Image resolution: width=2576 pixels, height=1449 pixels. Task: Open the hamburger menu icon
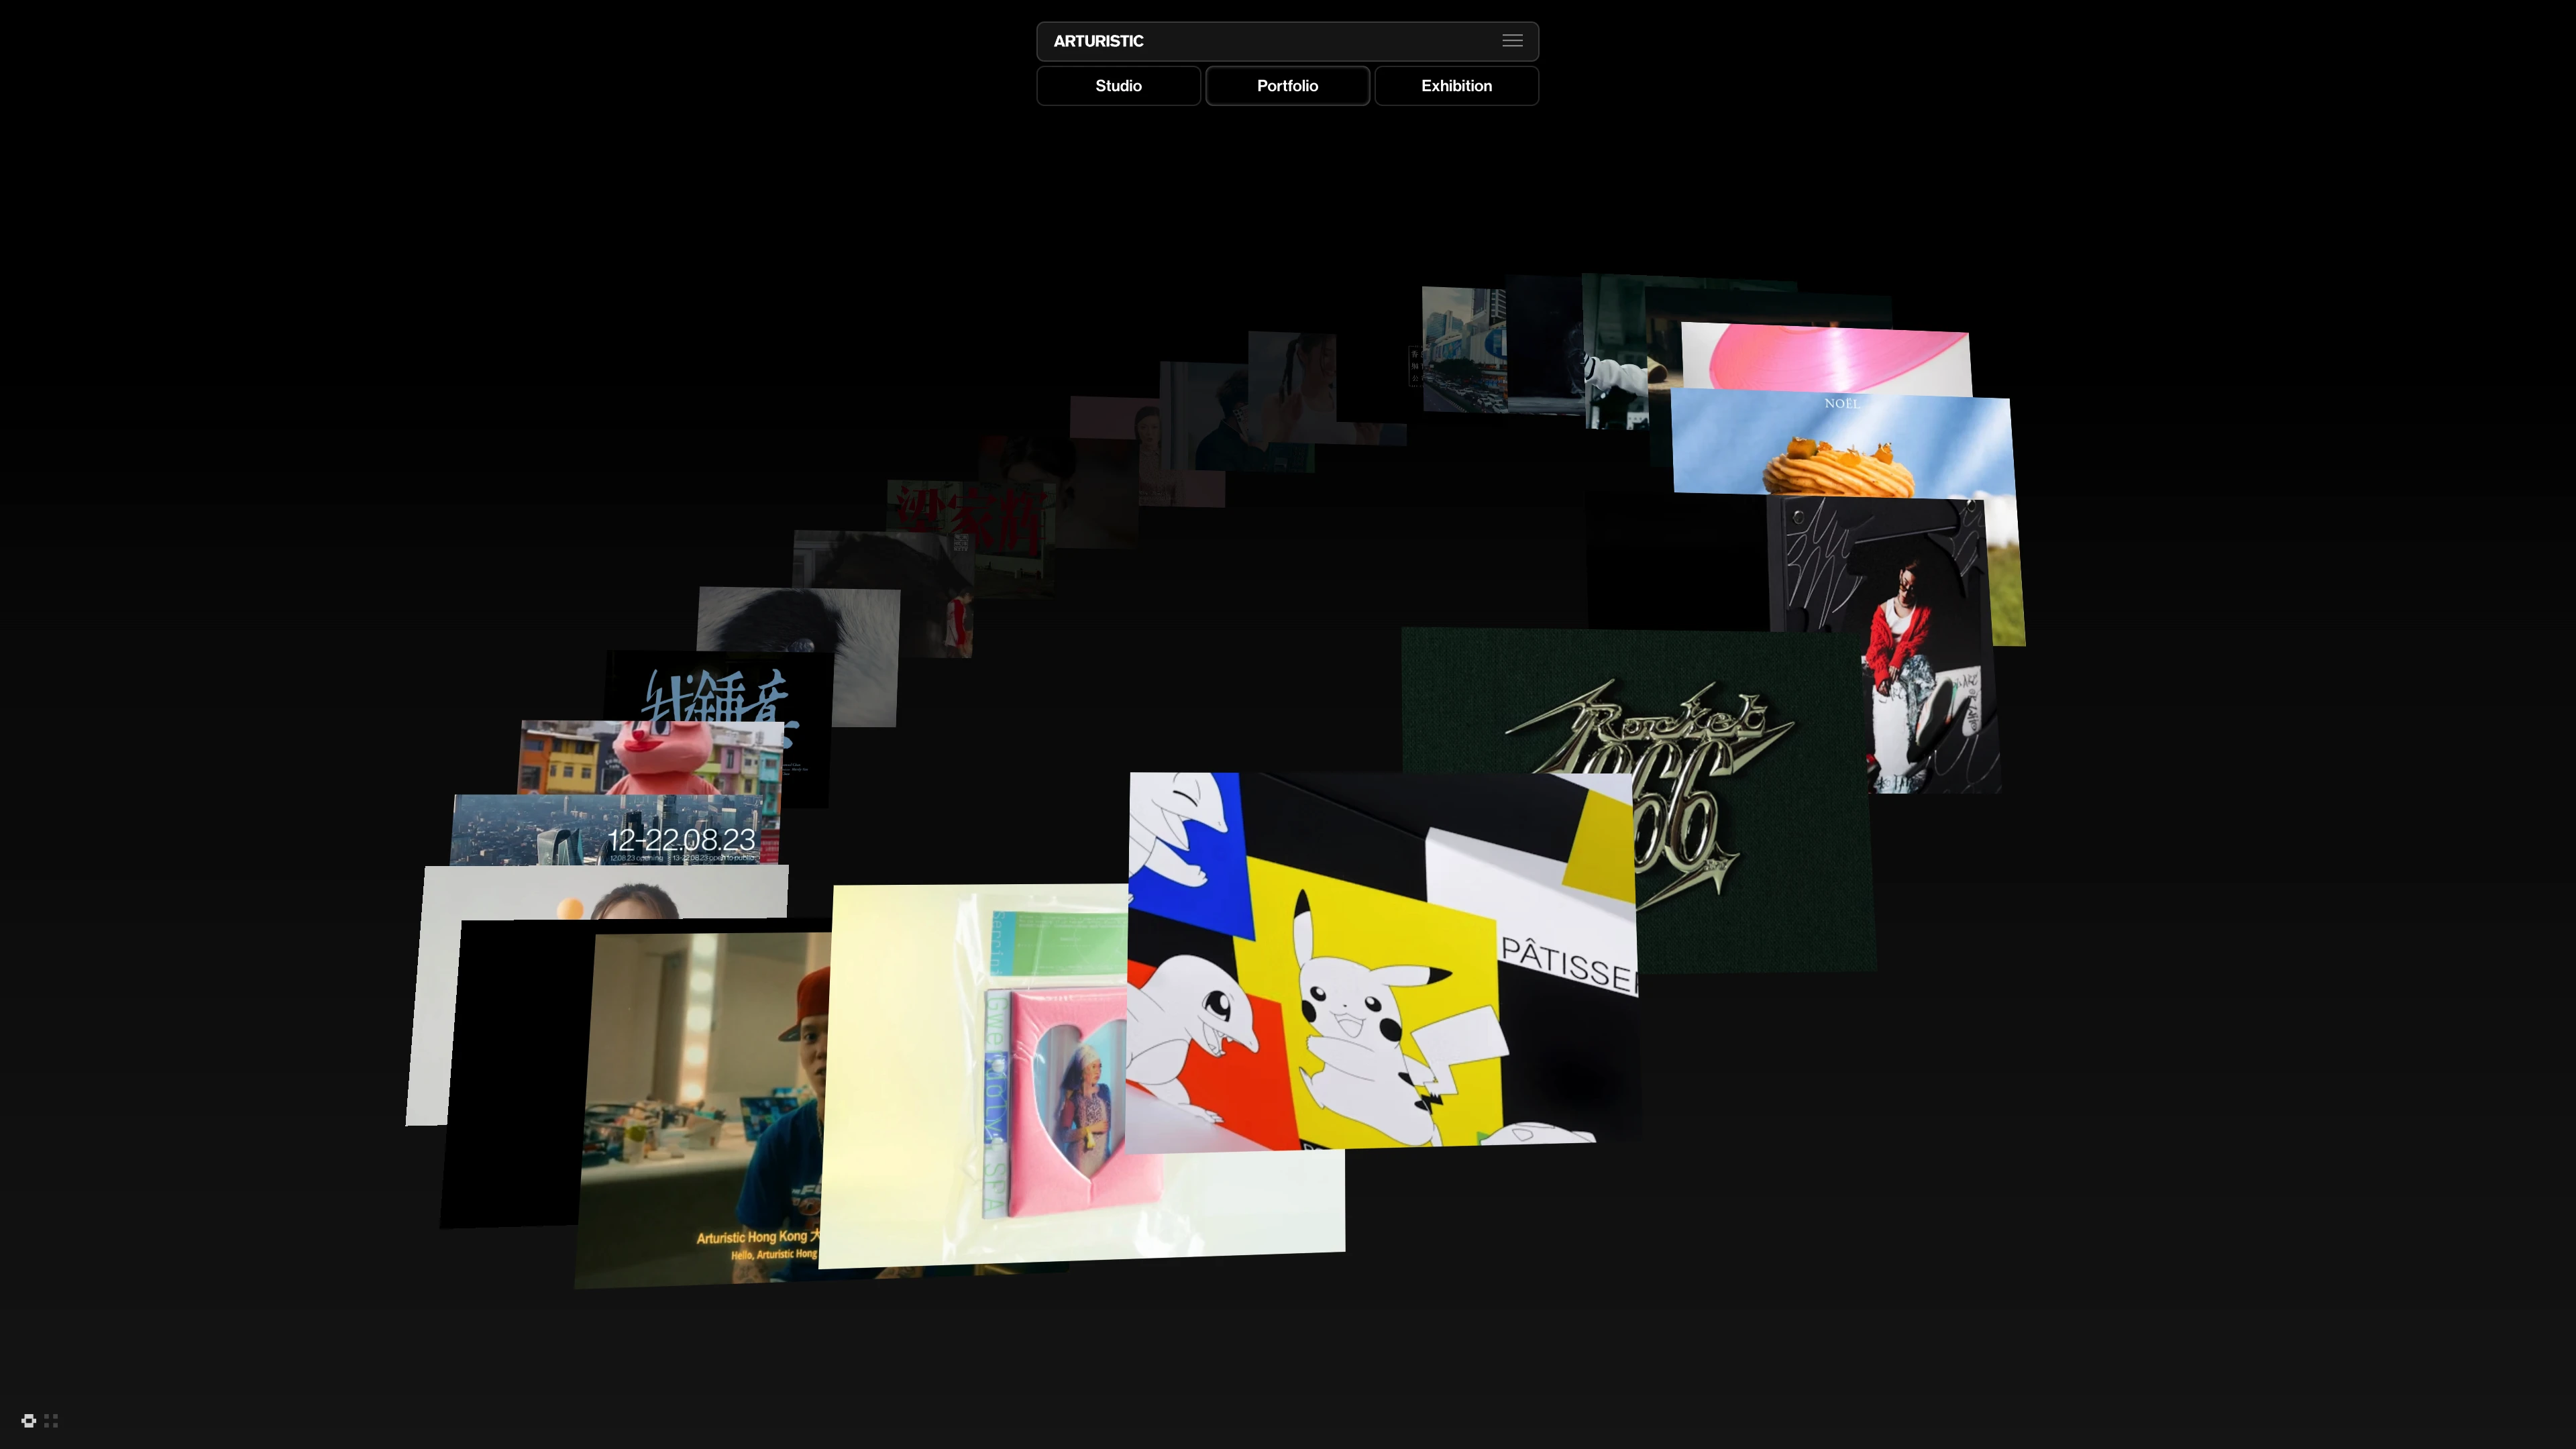pos(1512,41)
